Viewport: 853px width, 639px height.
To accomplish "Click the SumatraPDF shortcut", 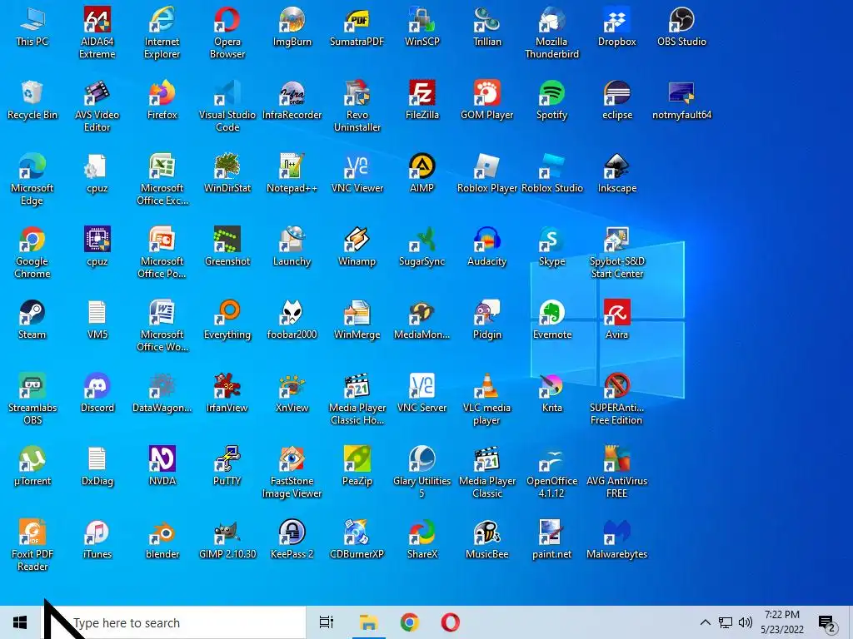I will (357, 27).
